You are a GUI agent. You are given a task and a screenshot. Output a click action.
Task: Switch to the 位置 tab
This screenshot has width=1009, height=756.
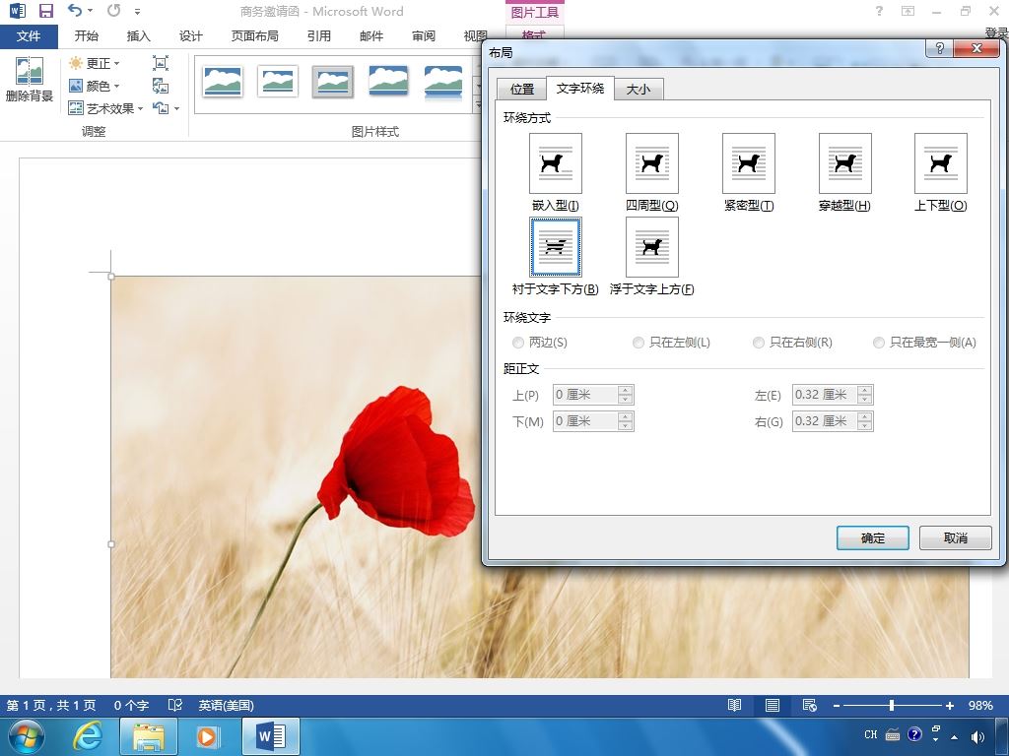tap(522, 90)
